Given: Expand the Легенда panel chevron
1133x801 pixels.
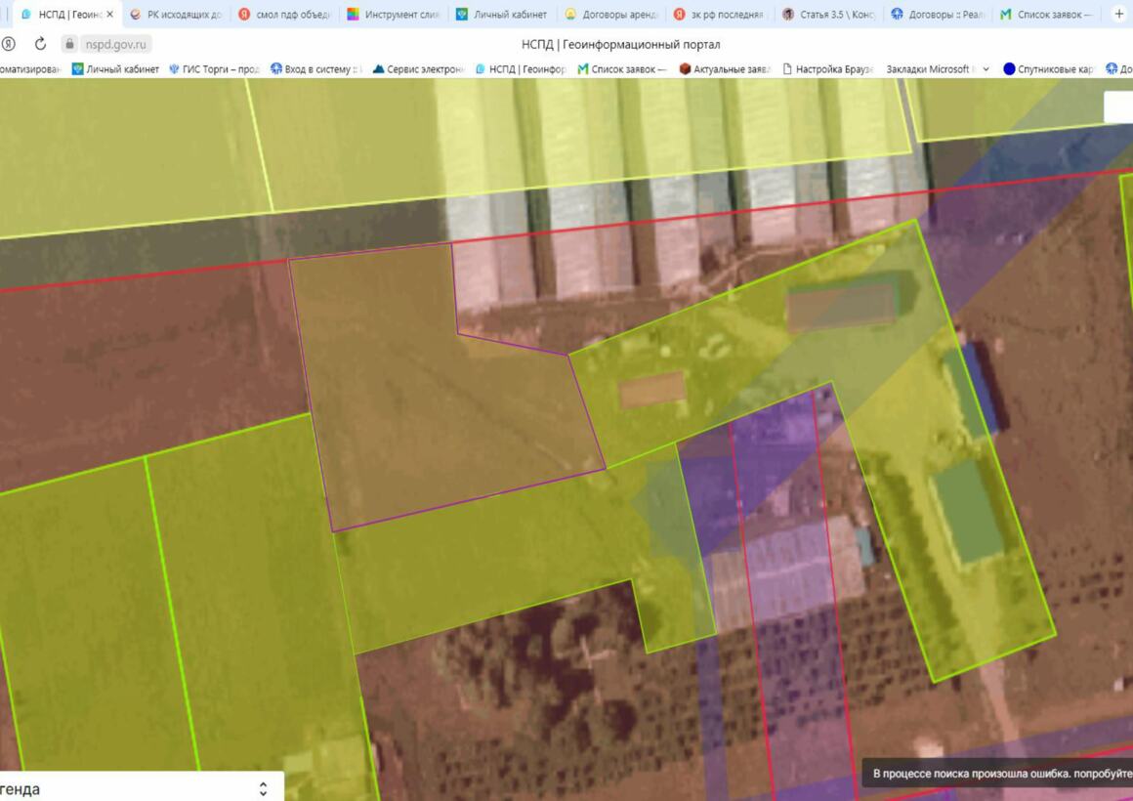Looking at the screenshot, I should [x=263, y=788].
